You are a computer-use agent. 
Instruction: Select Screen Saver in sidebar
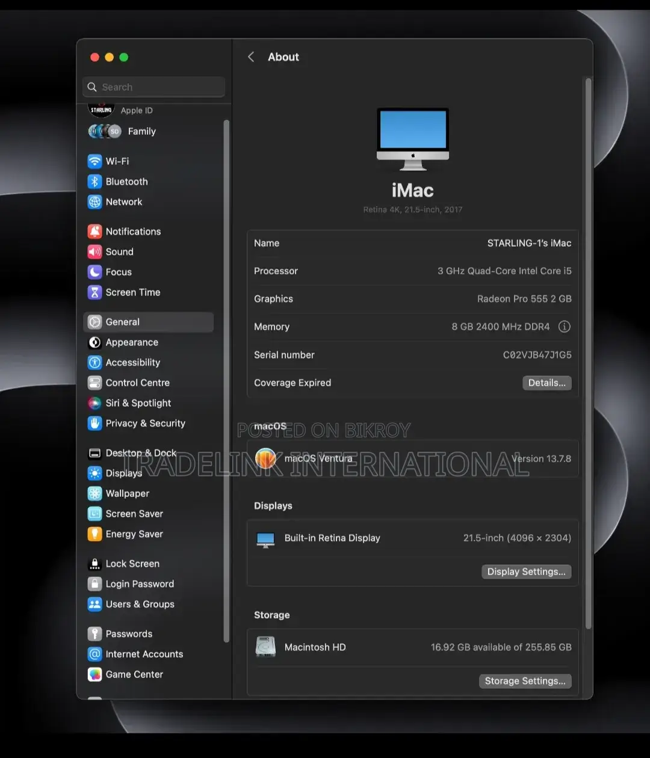(148, 514)
